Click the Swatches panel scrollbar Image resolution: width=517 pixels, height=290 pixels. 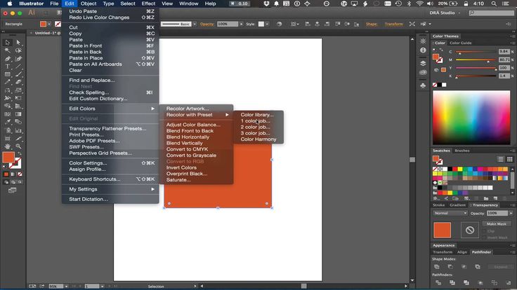point(512,180)
